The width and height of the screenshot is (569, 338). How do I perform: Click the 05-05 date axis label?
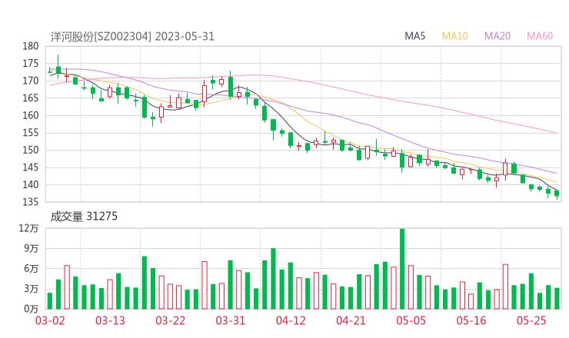pyautogui.click(x=411, y=320)
